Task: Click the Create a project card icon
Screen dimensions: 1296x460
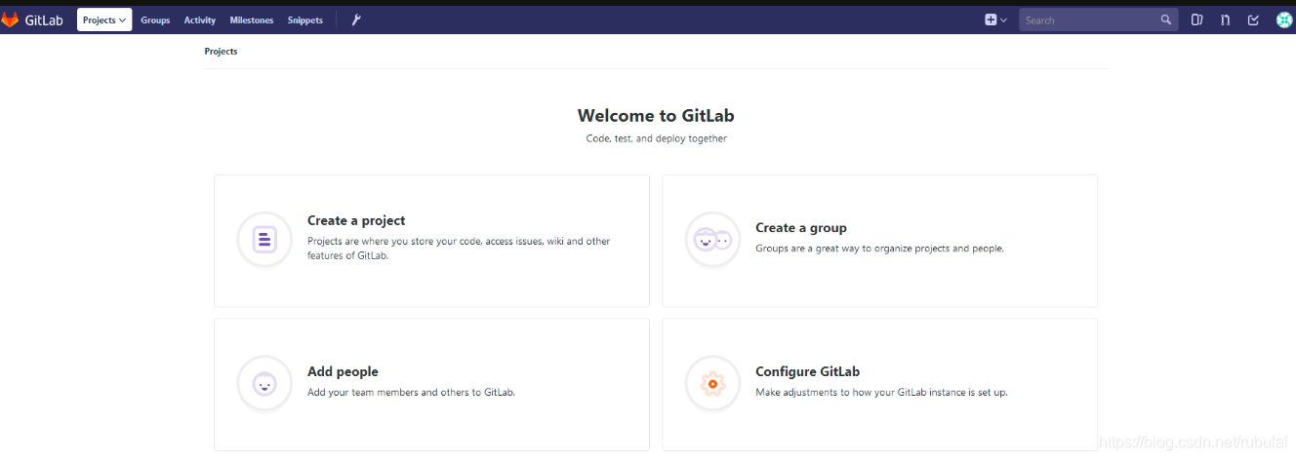Action: coord(264,239)
